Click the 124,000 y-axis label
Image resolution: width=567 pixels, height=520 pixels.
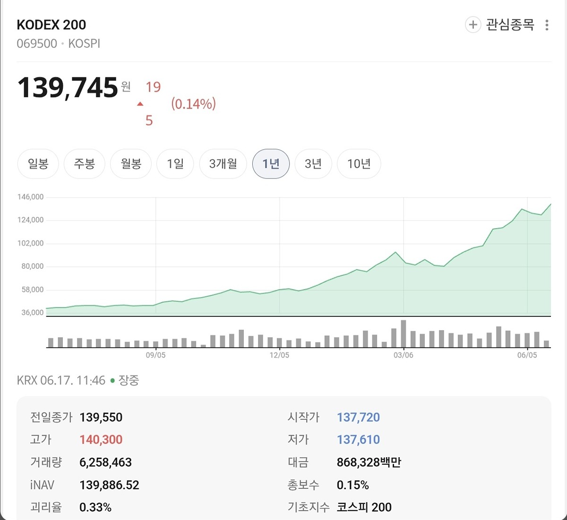click(x=31, y=220)
